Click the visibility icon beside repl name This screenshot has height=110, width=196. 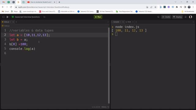click(x=44, y=17)
